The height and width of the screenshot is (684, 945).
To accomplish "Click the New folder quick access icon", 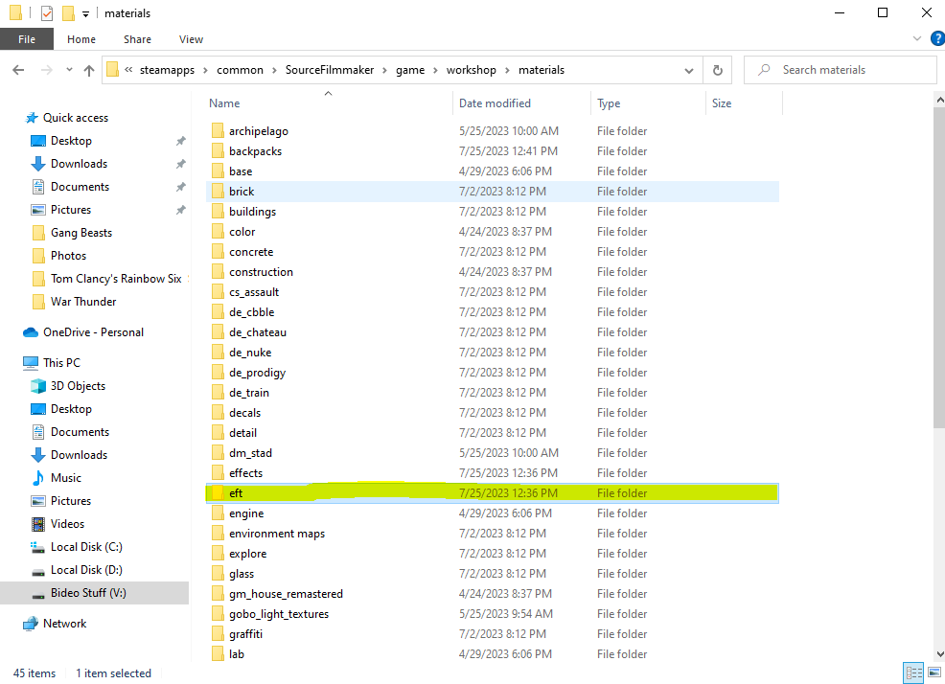I will point(68,12).
